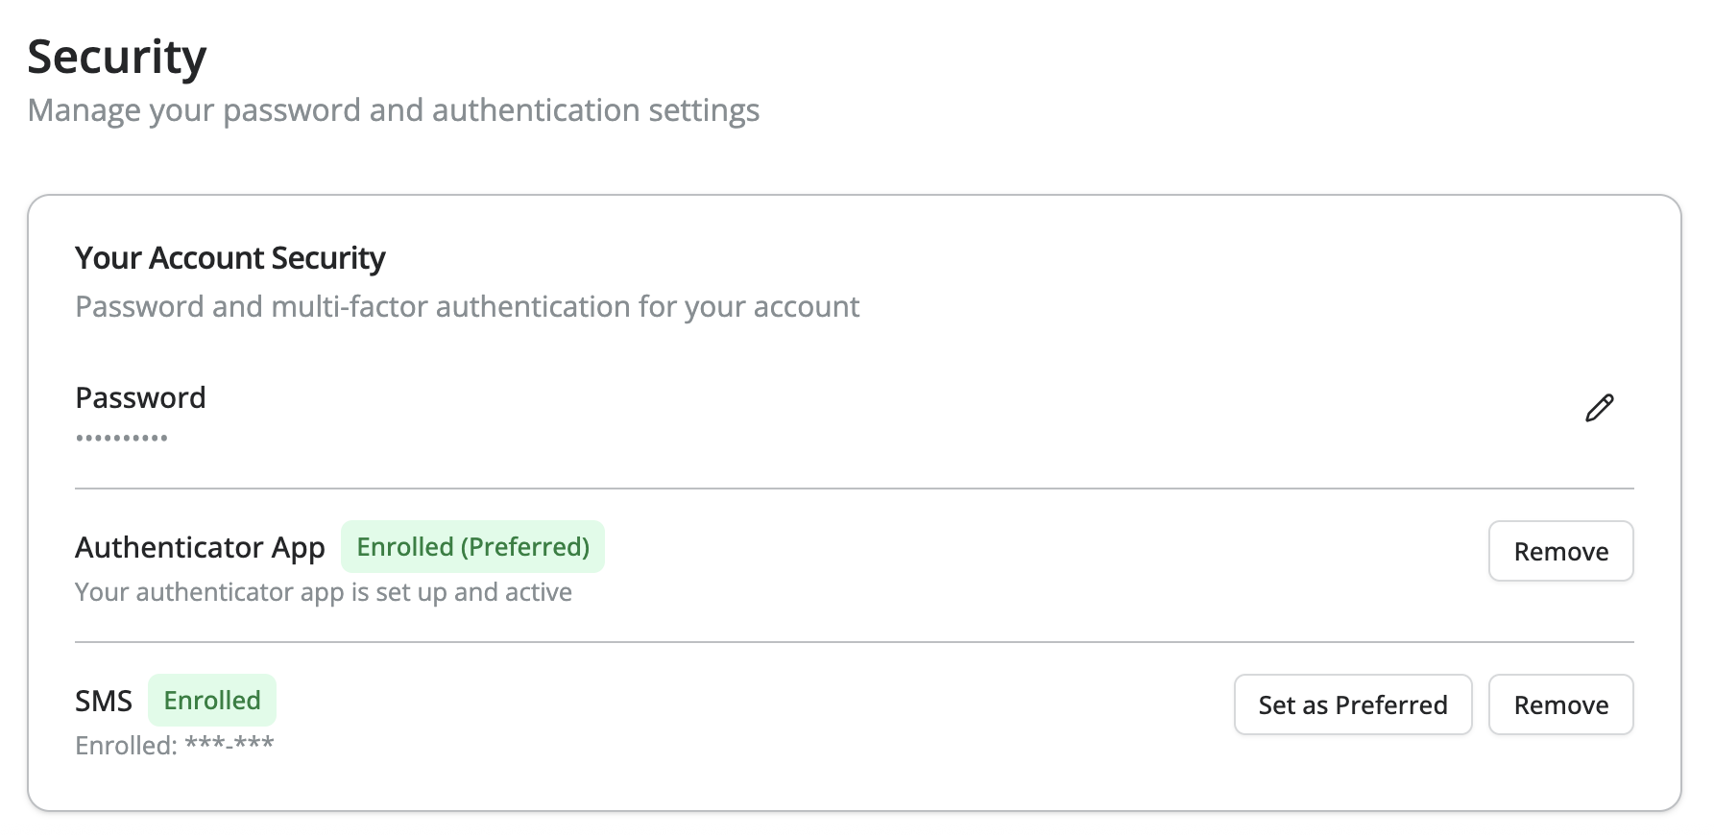Screen dimensions: 1714x835
Task: Click the Password field label
Action: point(139,396)
